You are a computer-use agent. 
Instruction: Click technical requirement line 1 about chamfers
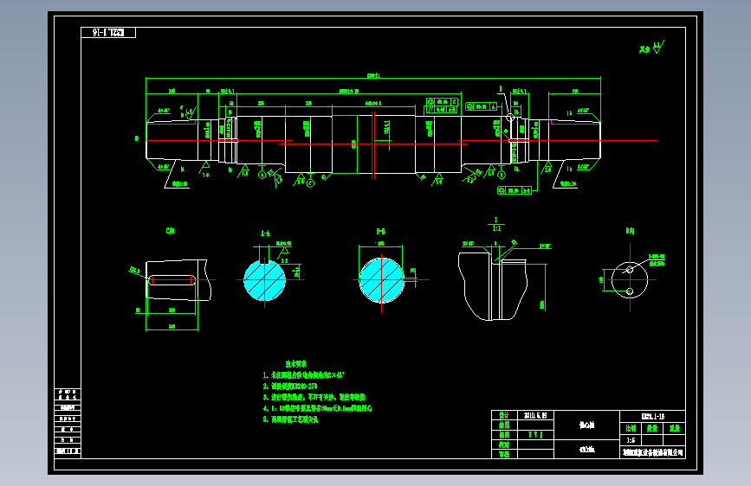pyautogui.click(x=304, y=375)
